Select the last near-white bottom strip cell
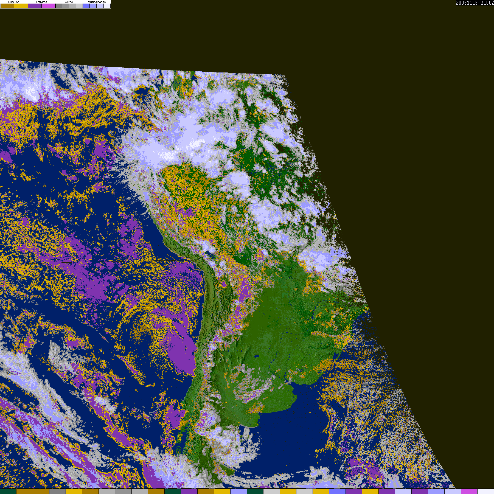This screenshot has height=494, width=494. (x=486, y=491)
